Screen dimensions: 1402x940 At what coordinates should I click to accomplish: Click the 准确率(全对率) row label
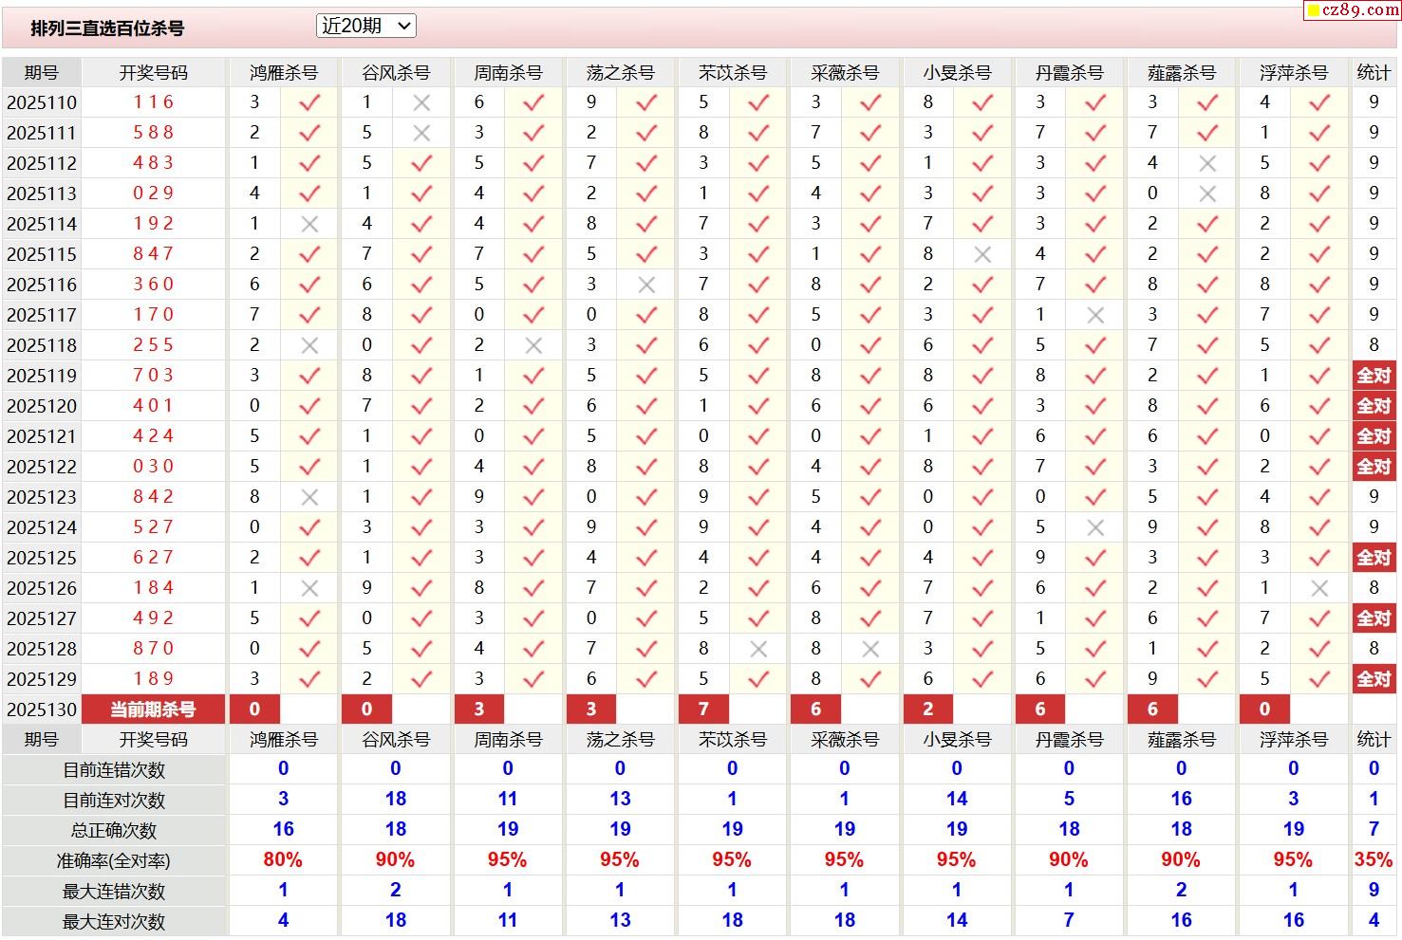click(x=114, y=861)
